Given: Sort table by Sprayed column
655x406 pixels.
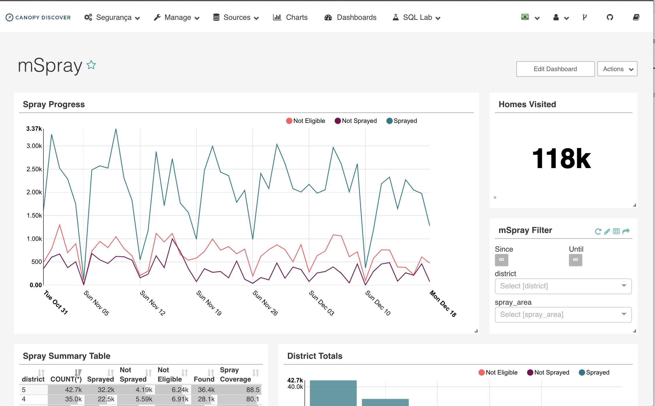Looking at the screenshot, I should pos(110,373).
